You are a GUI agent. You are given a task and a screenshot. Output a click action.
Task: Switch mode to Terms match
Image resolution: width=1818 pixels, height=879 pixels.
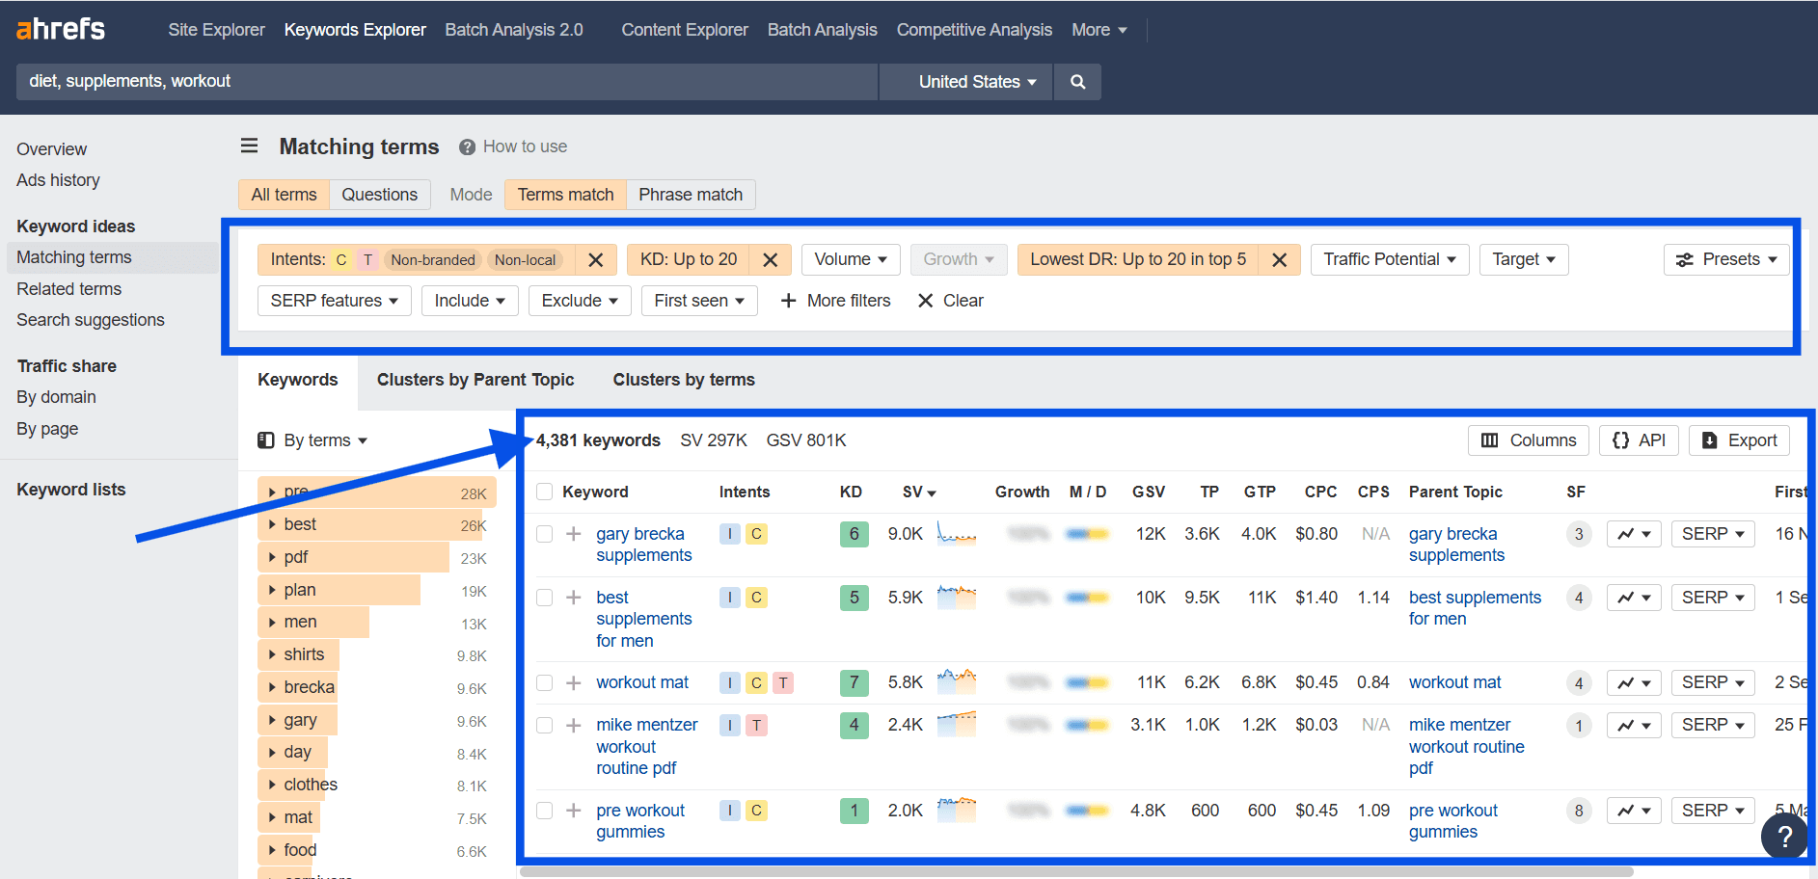565,195
